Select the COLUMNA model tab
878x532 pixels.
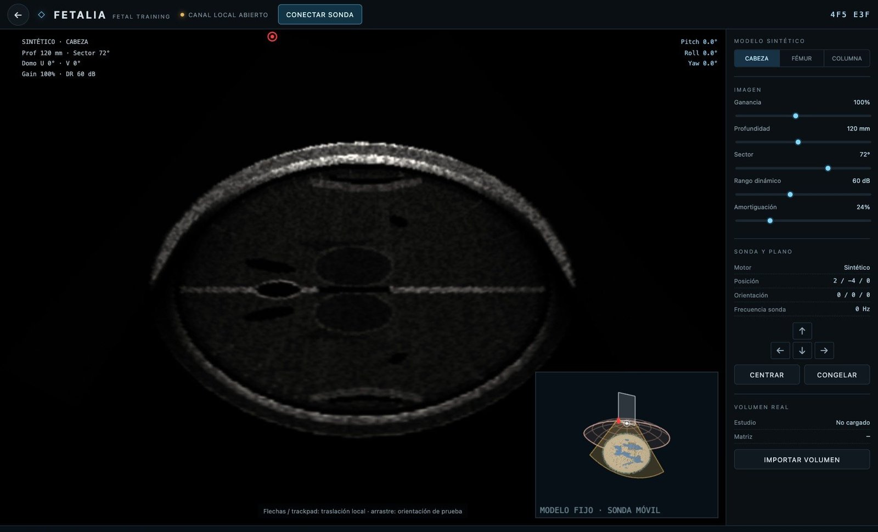(x=847, y=58)
